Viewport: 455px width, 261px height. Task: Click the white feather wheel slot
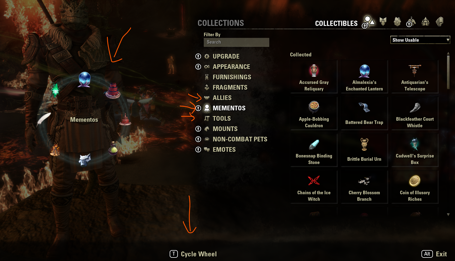(44, 119)
